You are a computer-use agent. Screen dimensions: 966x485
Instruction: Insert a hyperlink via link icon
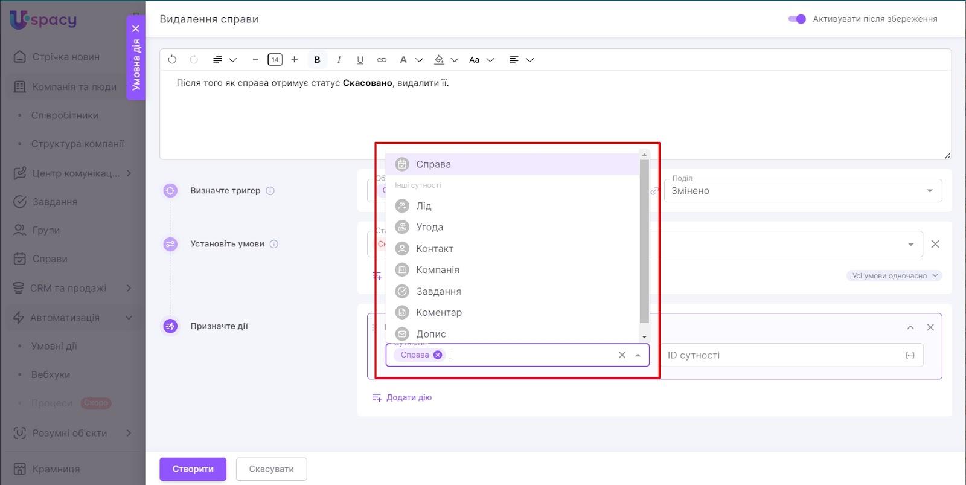(x=382, y=59)
